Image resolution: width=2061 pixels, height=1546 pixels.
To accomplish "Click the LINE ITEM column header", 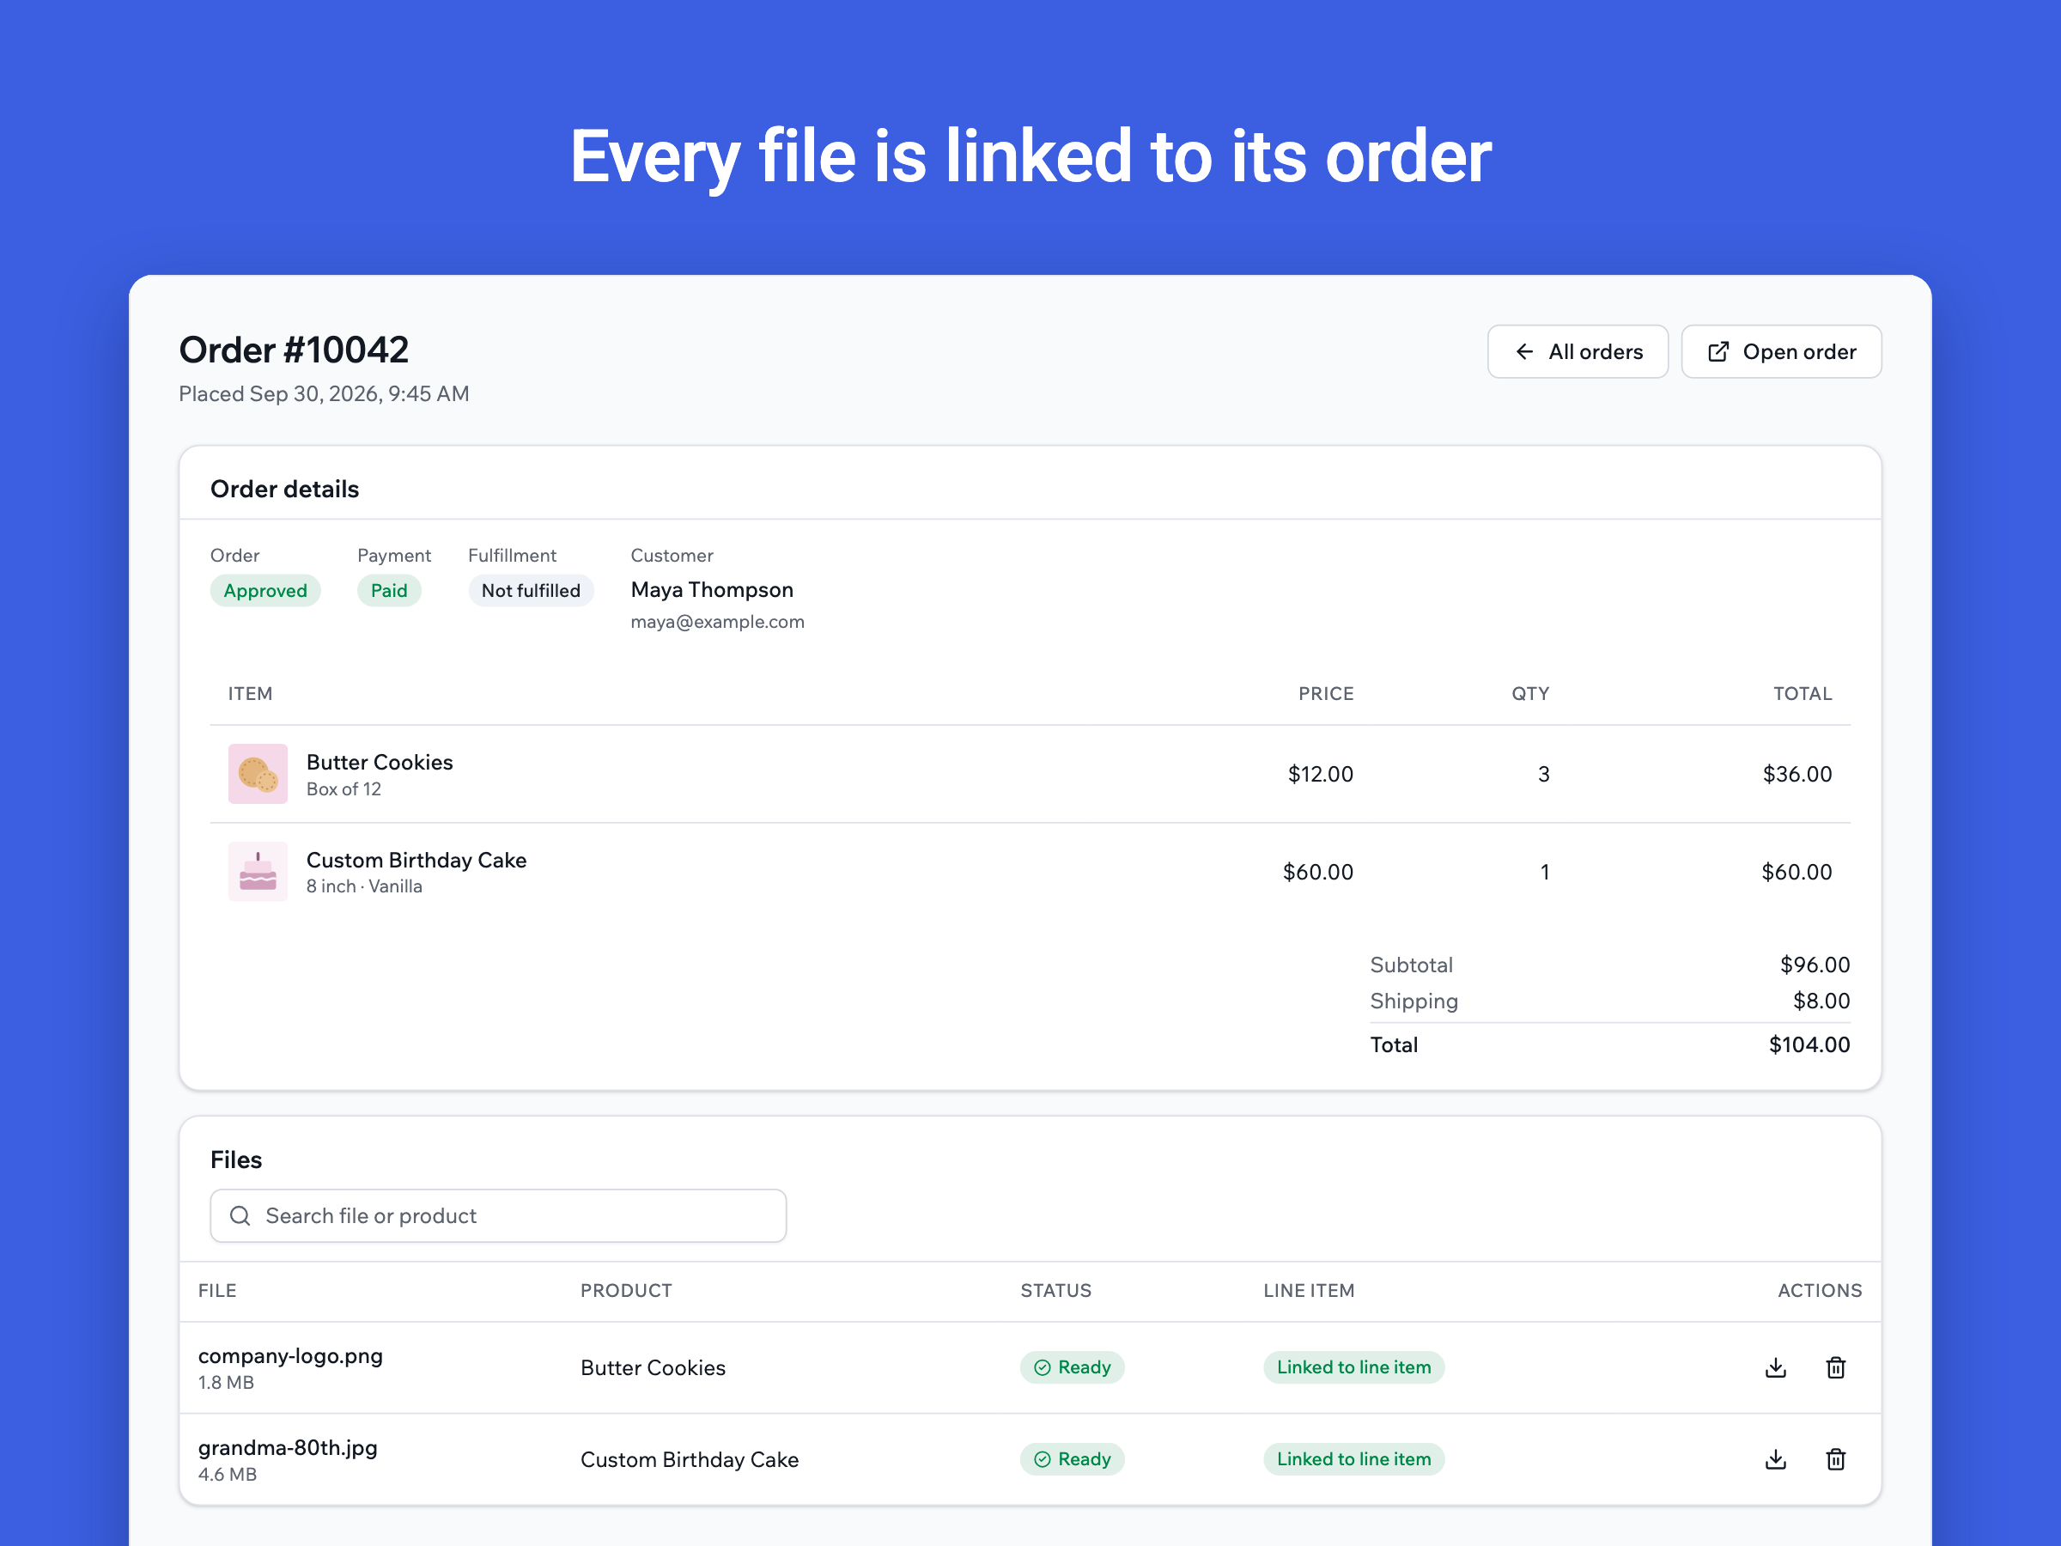I will pos(1309,1291).
